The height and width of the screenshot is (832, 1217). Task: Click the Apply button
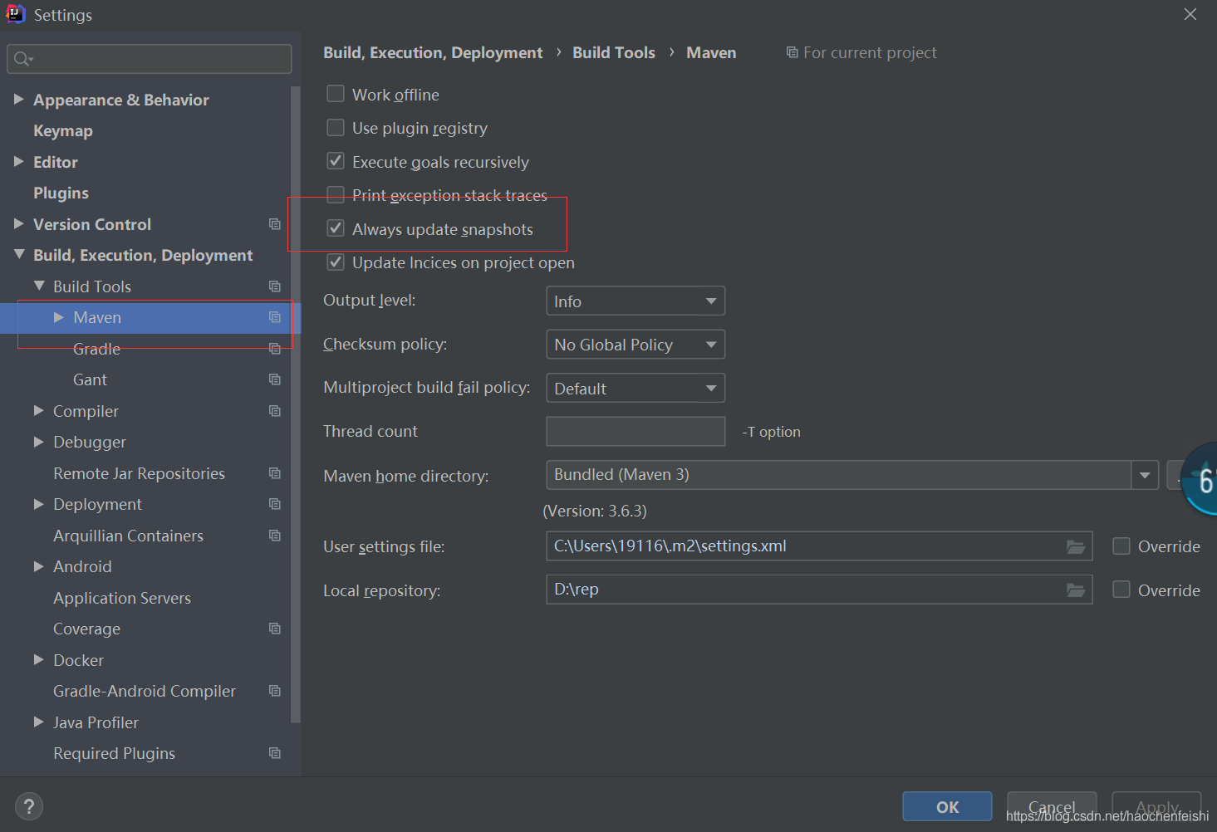coord(1156,806)
